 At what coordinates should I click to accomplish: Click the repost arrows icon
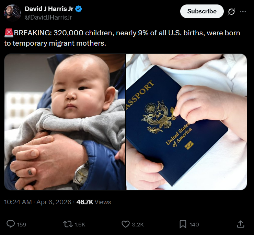point(68,224)
